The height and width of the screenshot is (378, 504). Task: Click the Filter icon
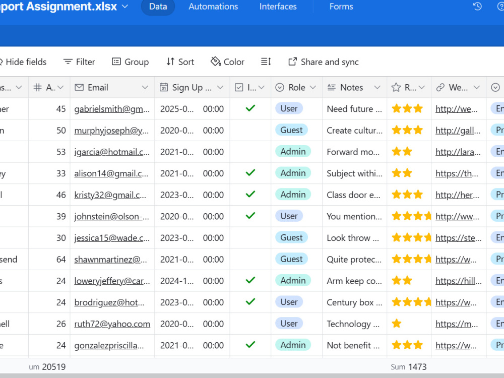pos(68,61)
